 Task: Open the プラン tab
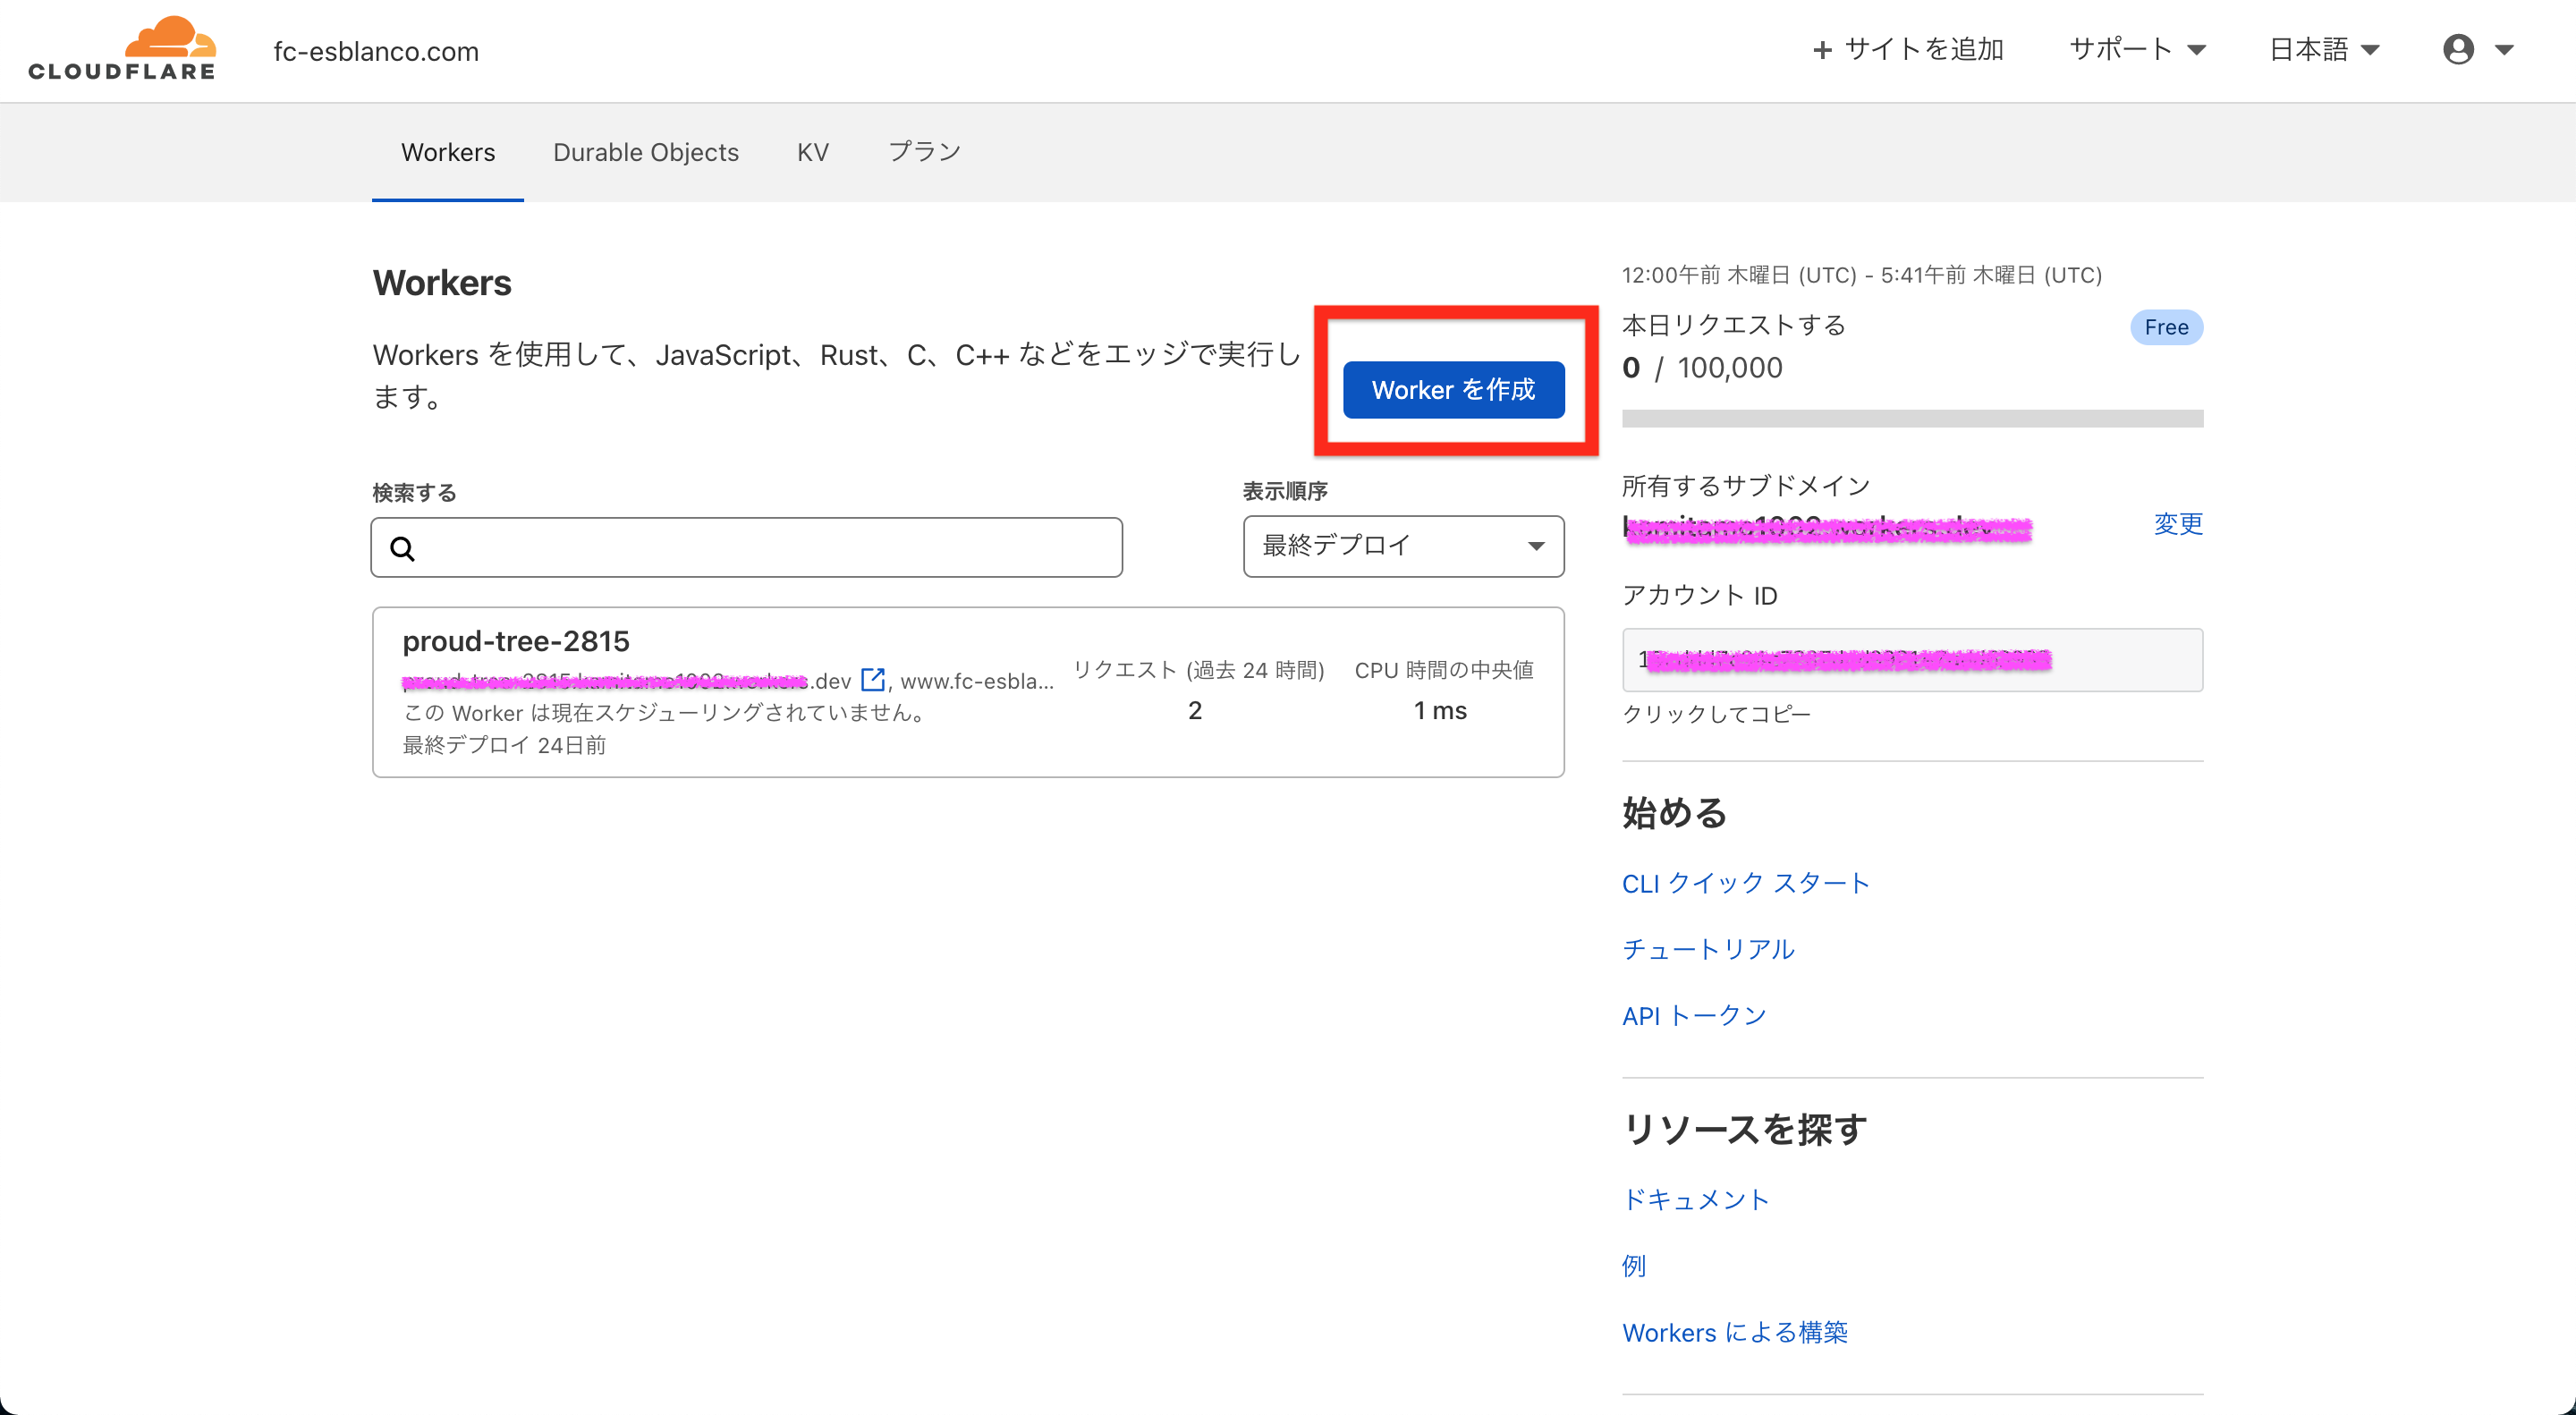coord(924,152)
